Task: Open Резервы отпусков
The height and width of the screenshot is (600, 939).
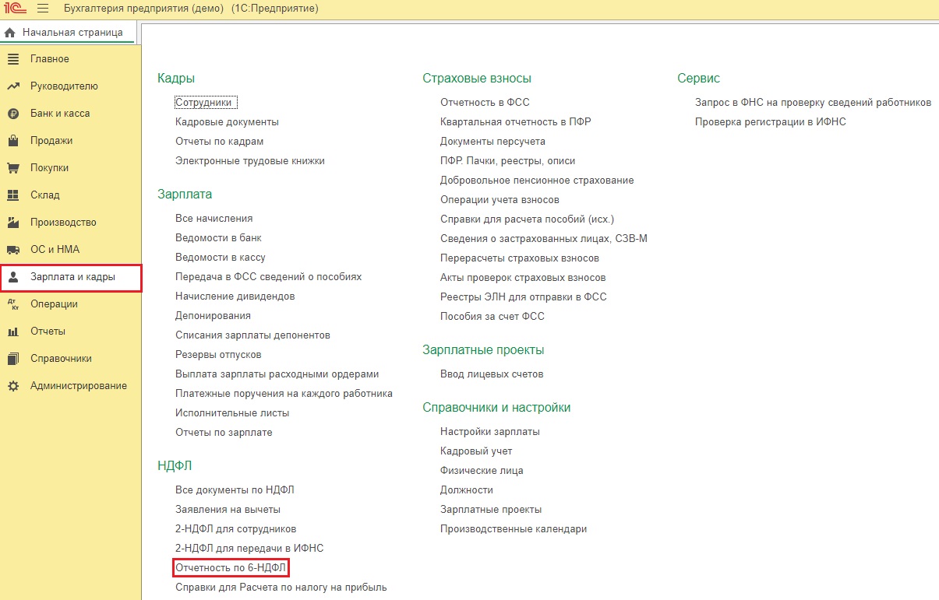Action: click(218, 355)
